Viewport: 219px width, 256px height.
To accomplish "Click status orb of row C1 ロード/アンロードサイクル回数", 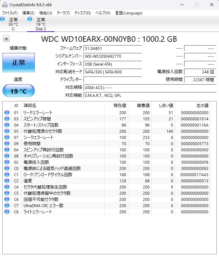I will (x=7, y=174).
